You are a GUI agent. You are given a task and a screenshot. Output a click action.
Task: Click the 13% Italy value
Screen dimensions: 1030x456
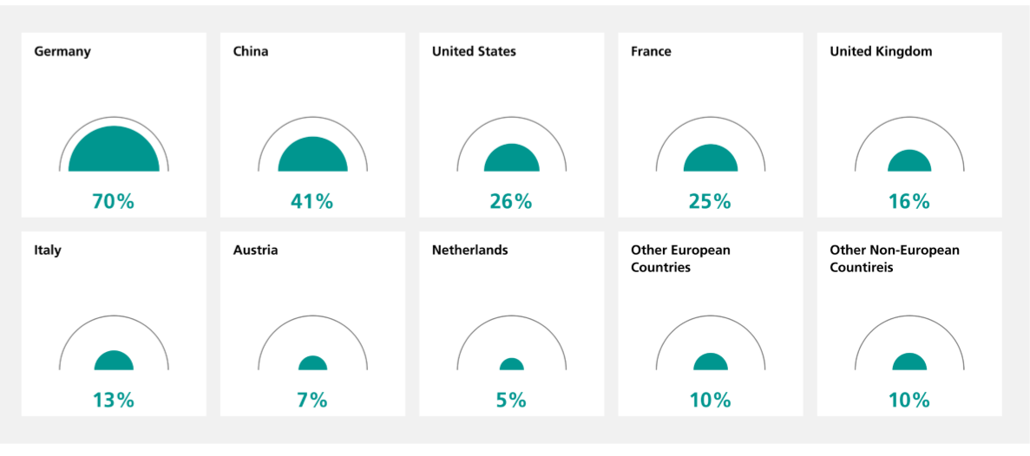(114, 401)
